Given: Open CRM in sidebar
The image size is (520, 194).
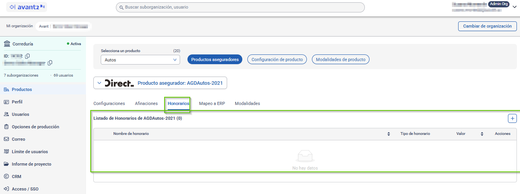Looking at the screenshot, I should tap(43, 177).
